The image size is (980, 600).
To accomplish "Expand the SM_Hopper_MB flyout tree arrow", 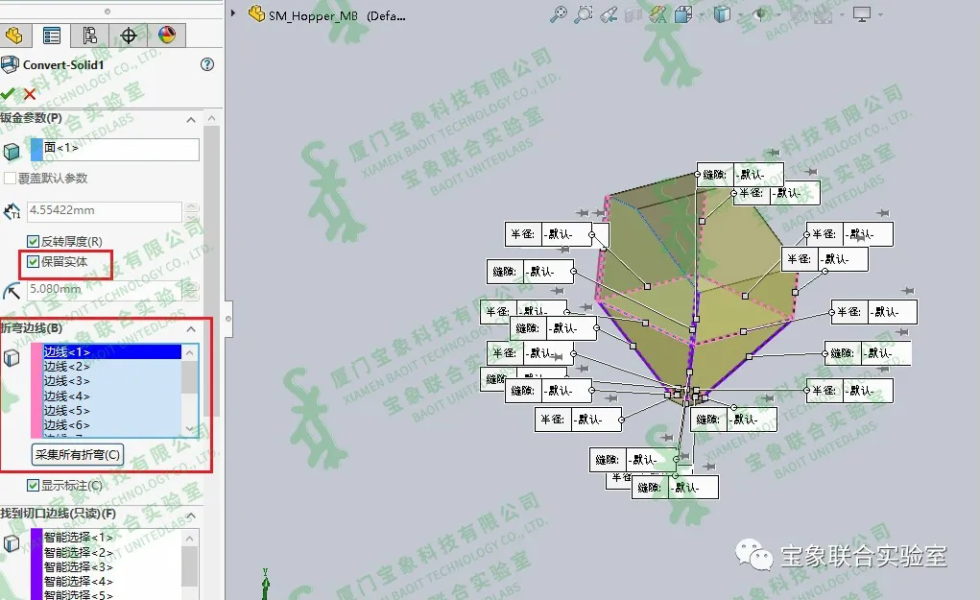I will (x=232, y=12).
